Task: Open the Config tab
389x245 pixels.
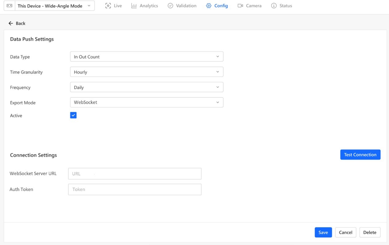Action: pos(217,6)
